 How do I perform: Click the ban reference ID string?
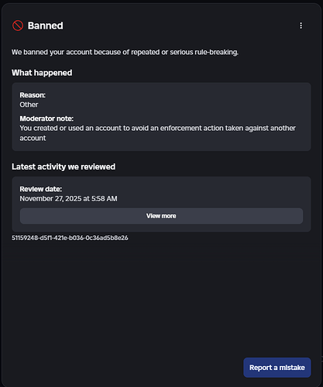point(70,238)
